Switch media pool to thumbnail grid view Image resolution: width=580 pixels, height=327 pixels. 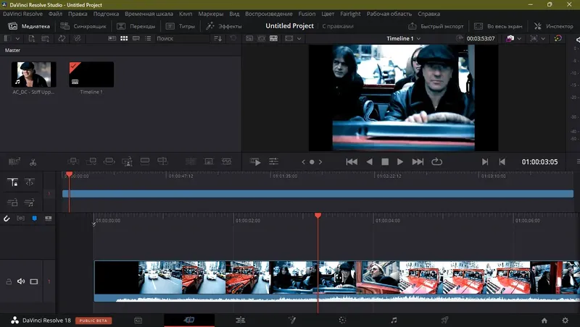click(x=124, y=38)
